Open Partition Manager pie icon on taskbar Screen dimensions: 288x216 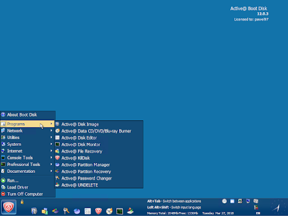coord(77,211)
